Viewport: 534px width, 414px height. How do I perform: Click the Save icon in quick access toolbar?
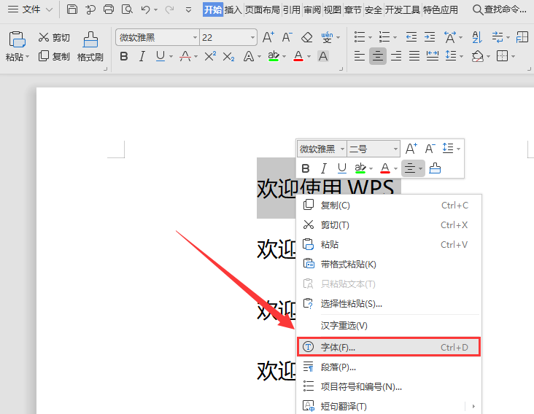pos(72,9)
